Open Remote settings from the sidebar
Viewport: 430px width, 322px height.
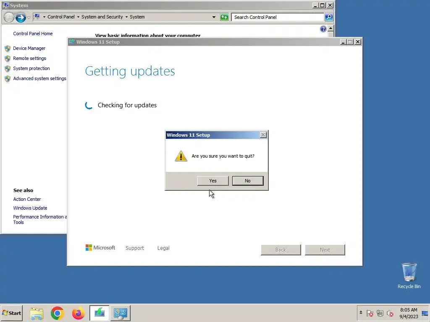[29, 58]
